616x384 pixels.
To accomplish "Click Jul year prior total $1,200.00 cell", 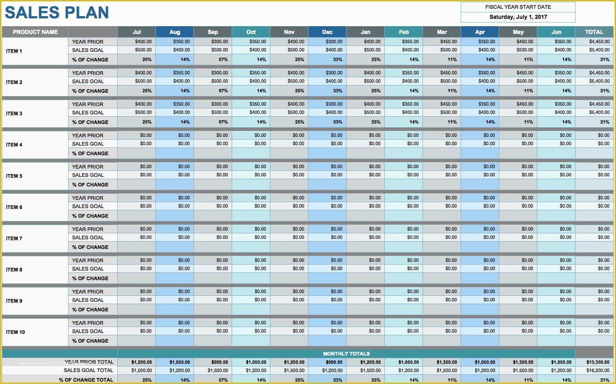I will coord(137,362).
